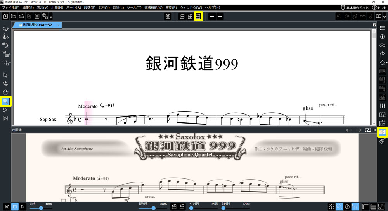Fit whole page view icon in top toolbar
Image resolution: width=388 pixels, height=211 pixels.
pyautogui.click(x=190, y=17)
